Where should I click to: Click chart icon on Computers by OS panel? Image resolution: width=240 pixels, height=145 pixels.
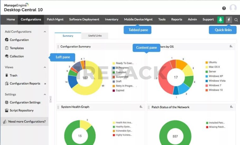(x=231, y=46)
